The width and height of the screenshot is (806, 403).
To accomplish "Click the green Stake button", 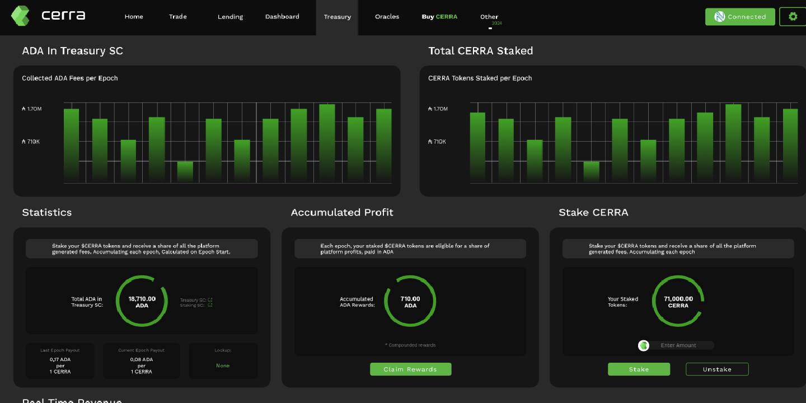I will 639,369.
